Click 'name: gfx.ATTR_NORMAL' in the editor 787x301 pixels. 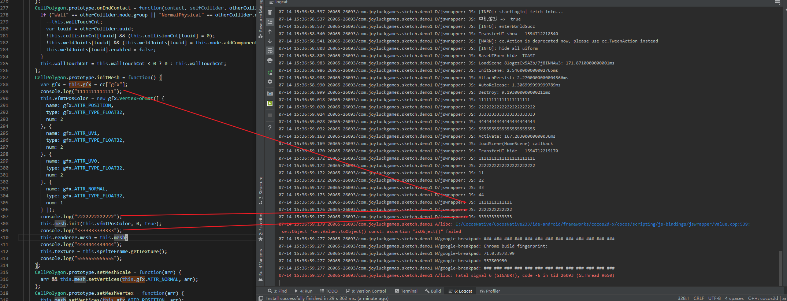coord(77,189)
